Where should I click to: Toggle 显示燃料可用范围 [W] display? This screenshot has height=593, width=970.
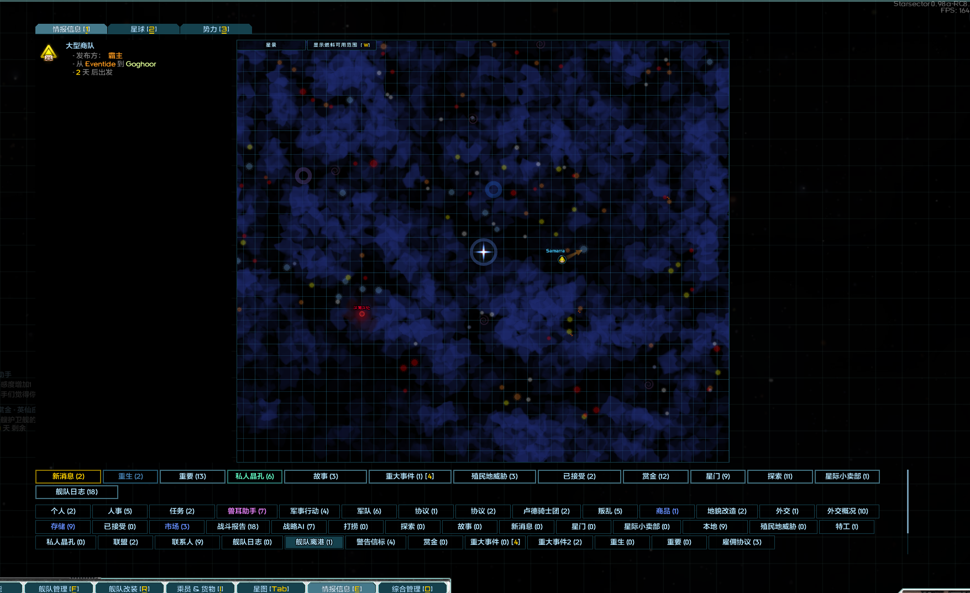(x=342, y=45)
